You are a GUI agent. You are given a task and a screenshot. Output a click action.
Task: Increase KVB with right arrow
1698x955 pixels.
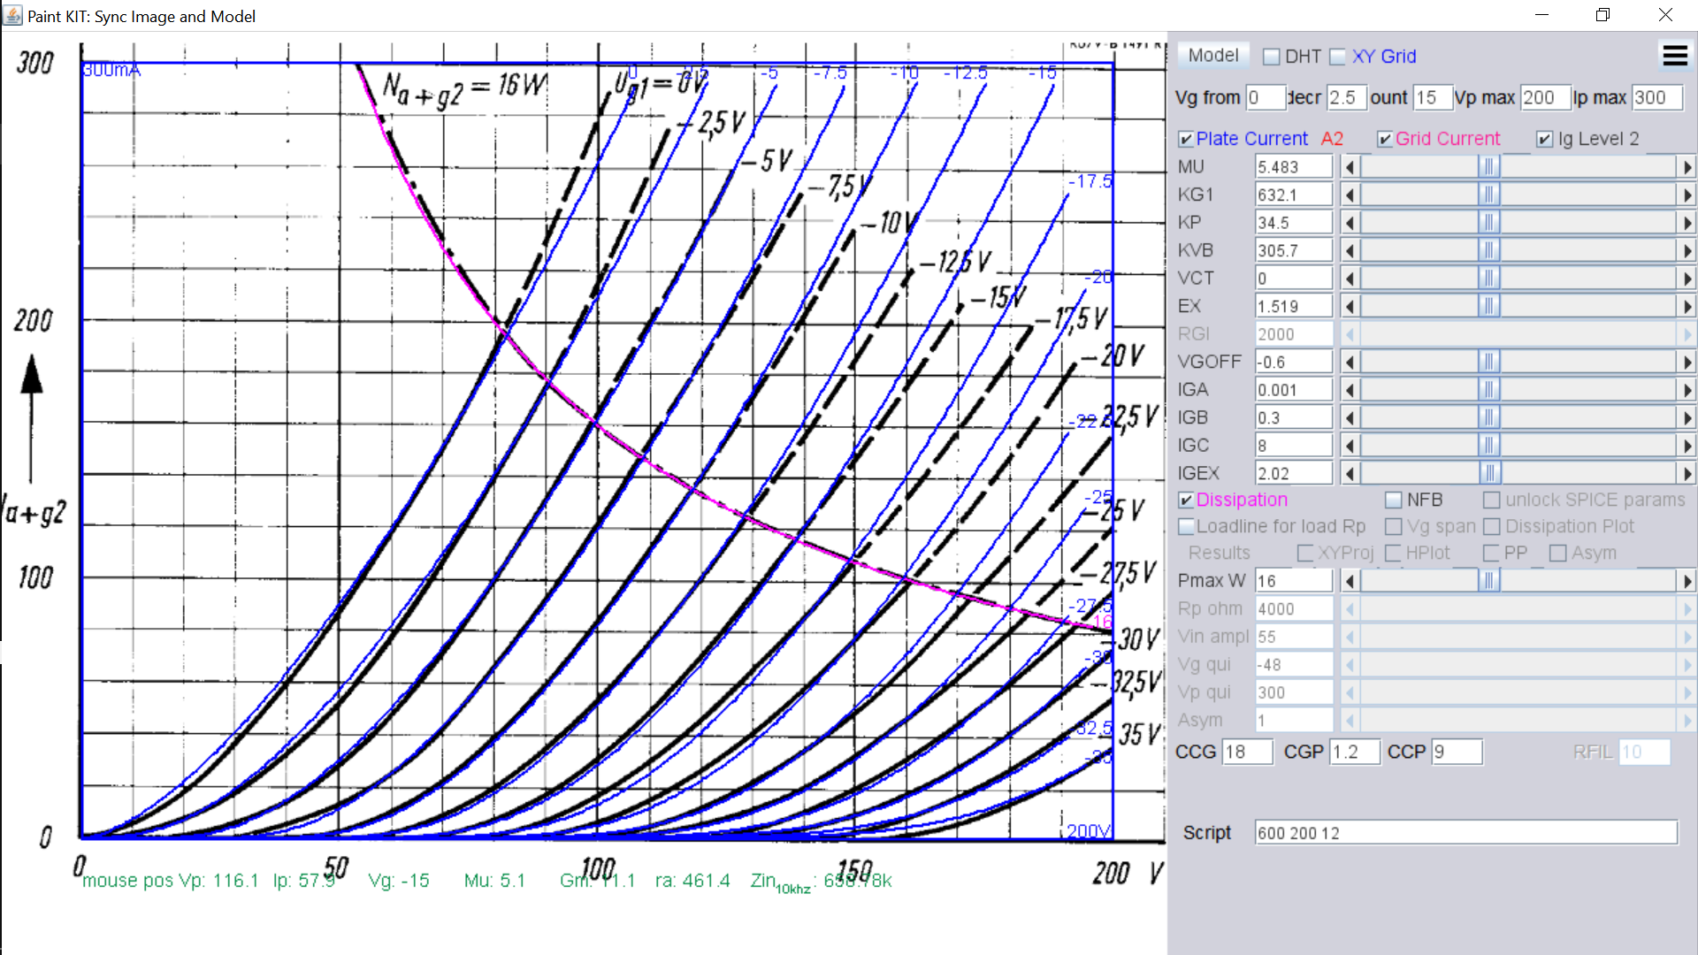pos(1687,250)
